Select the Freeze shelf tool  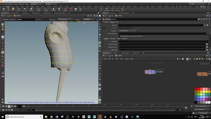click(x=59, y=10)
